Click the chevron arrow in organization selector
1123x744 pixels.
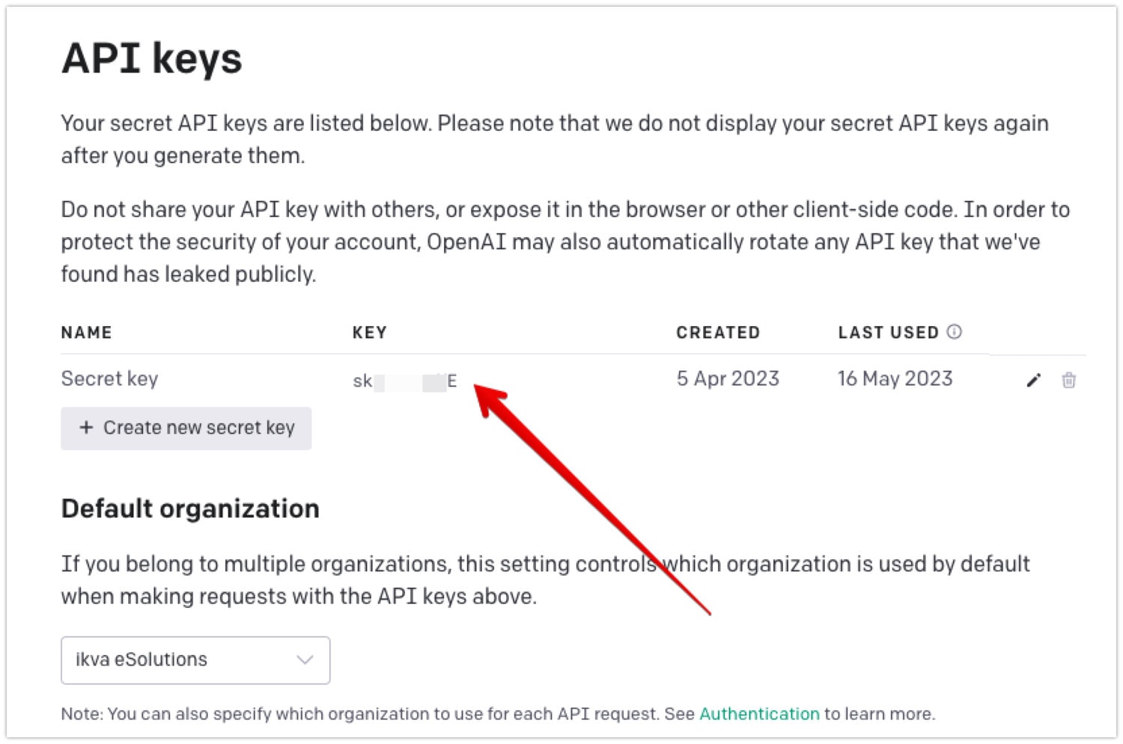[x=304, y=660]
